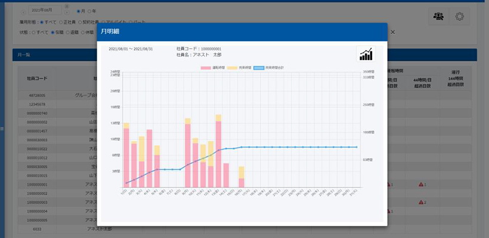Click the left sidebar handle icon
Image resolution: width=489 pixels, height=238 pixels.
pos(2,129)
